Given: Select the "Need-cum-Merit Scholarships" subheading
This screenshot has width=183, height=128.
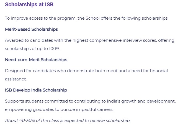Looking at the screenshot, I should point(36,59).
